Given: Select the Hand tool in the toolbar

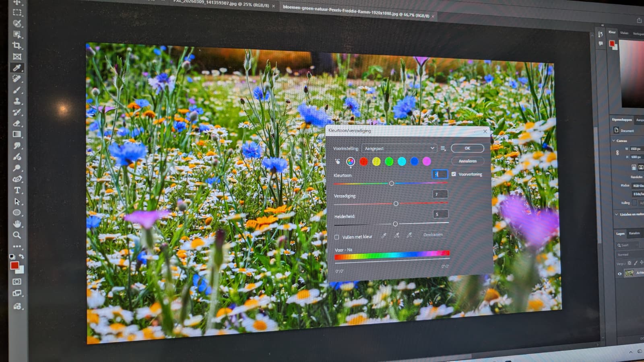Looking at the screenshot, I should pos(18,223).
